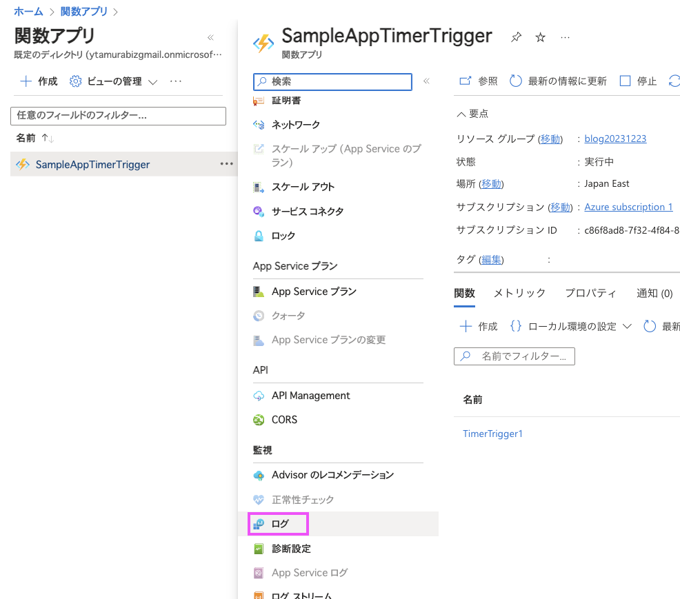
Task: Open ロック settings
Action: coord(283,236)
